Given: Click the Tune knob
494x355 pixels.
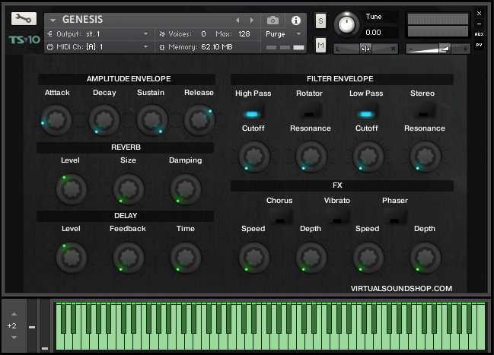Looking at the screenshot, I should click(x=347, y=24).
